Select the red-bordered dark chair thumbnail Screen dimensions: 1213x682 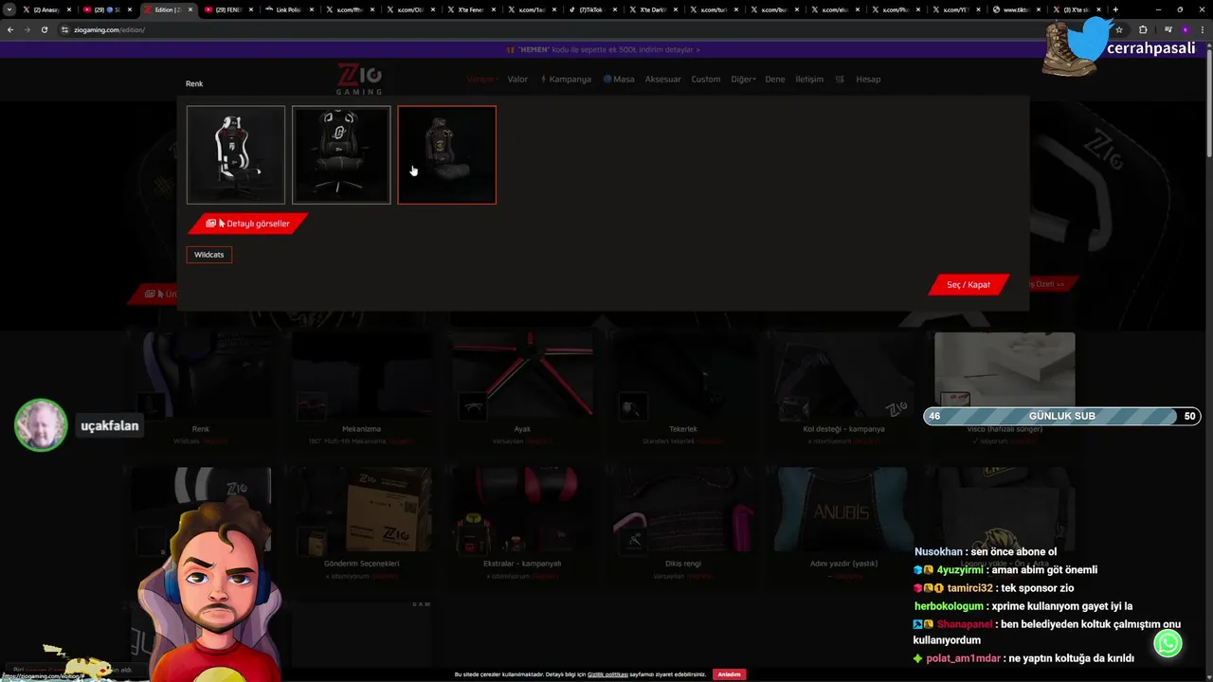446,154
